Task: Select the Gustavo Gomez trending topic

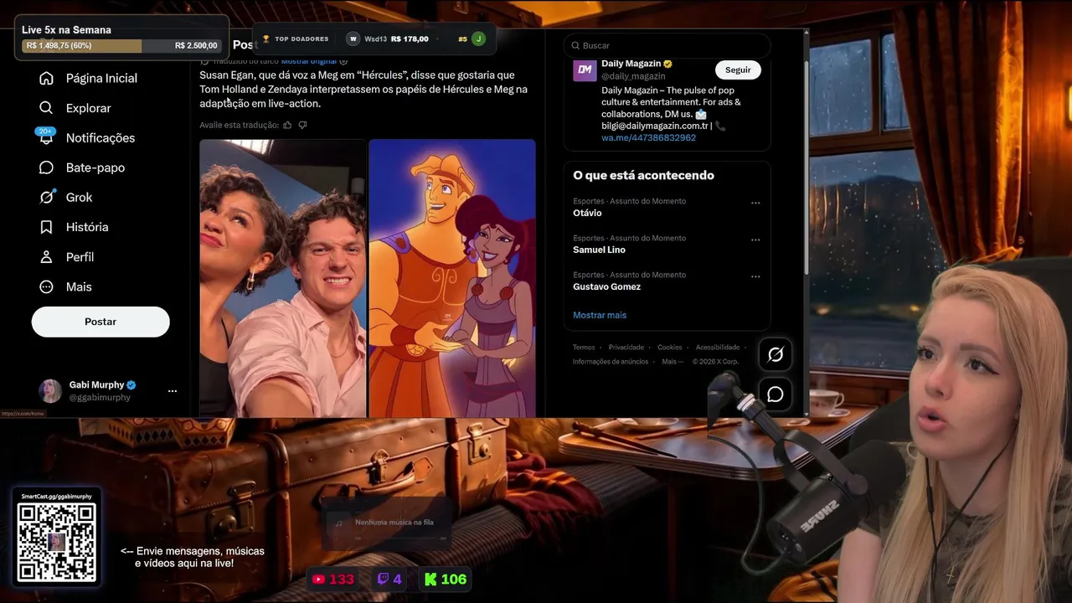Action: [606, 286]
